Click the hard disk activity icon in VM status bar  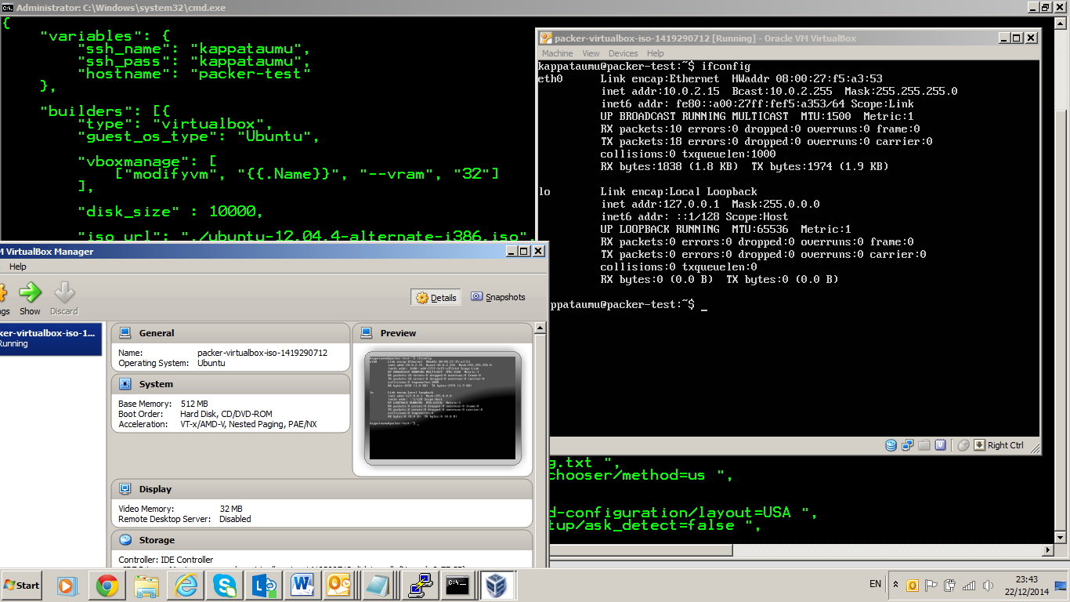(891, 445)
